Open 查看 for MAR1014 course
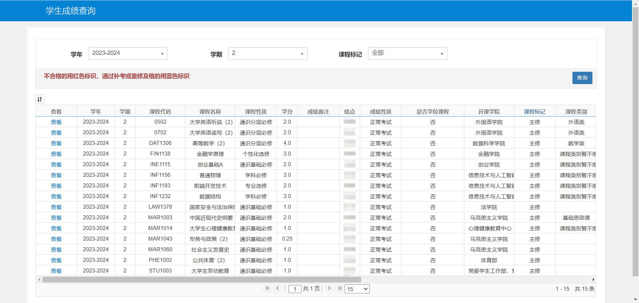 [56, 228]
